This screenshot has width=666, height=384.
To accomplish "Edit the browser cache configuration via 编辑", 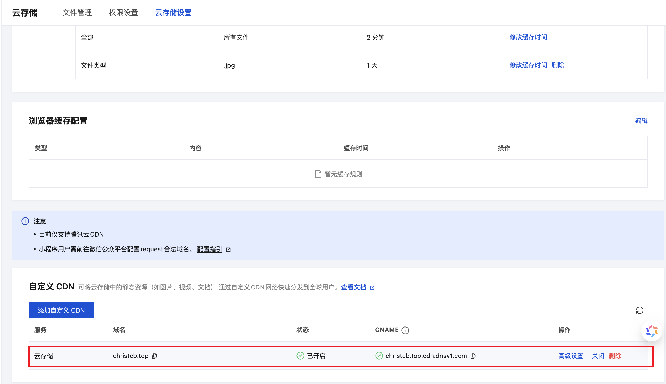I will (x=641, y=121).
